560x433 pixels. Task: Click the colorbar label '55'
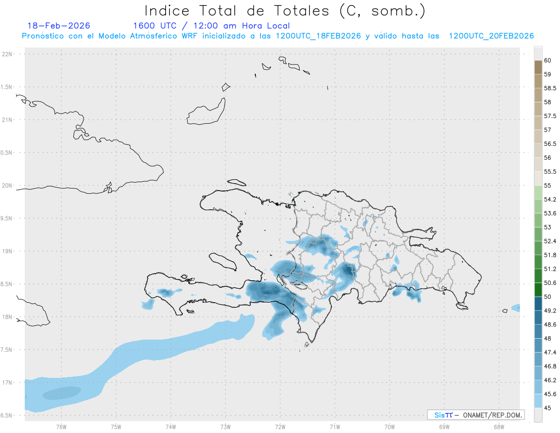[x=547, y=185]
